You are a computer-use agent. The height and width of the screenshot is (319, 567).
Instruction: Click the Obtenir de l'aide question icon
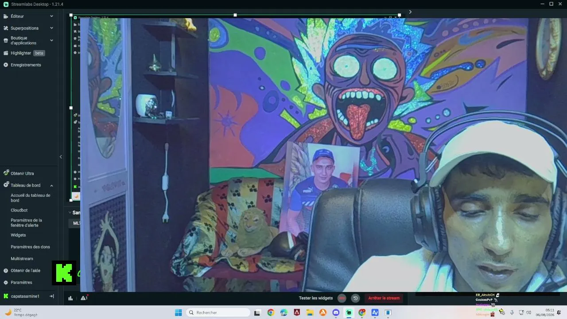pos(6,271)
